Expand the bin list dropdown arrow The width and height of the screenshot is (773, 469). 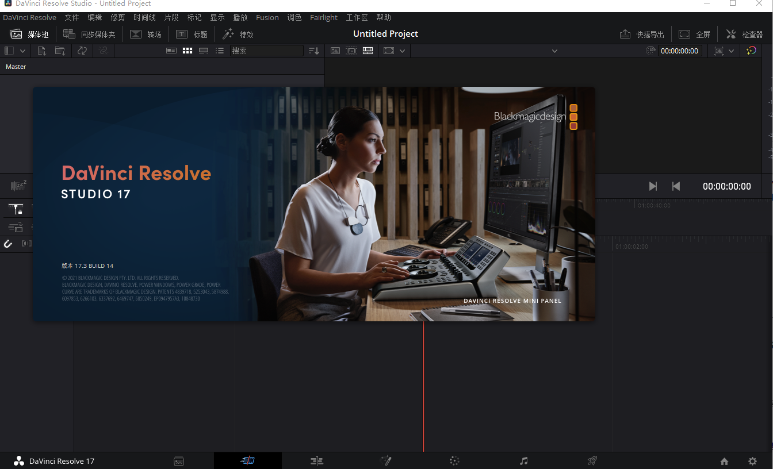tap(23, 51)
